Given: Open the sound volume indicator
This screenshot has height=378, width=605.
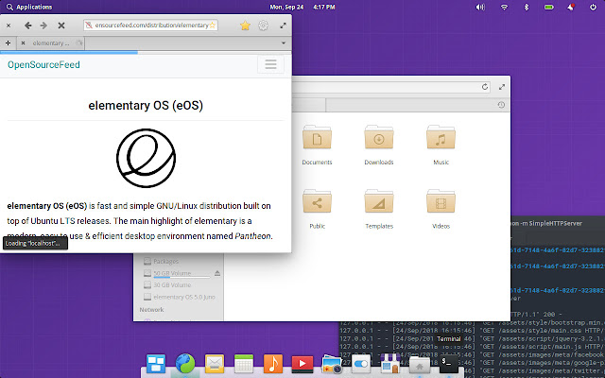Looking at the screenshot, I should tap(480, 7).
